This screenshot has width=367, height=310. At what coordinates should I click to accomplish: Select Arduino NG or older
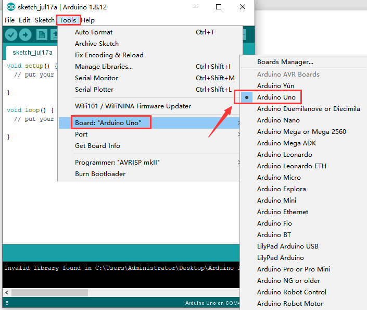[x=304, y=281]
